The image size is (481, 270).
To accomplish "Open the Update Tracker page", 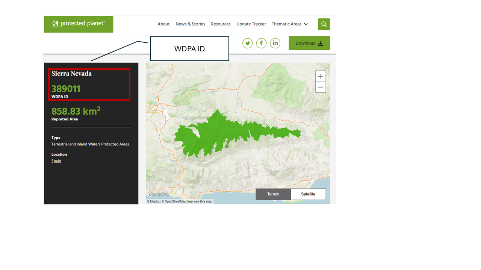I will coord(251,24).
